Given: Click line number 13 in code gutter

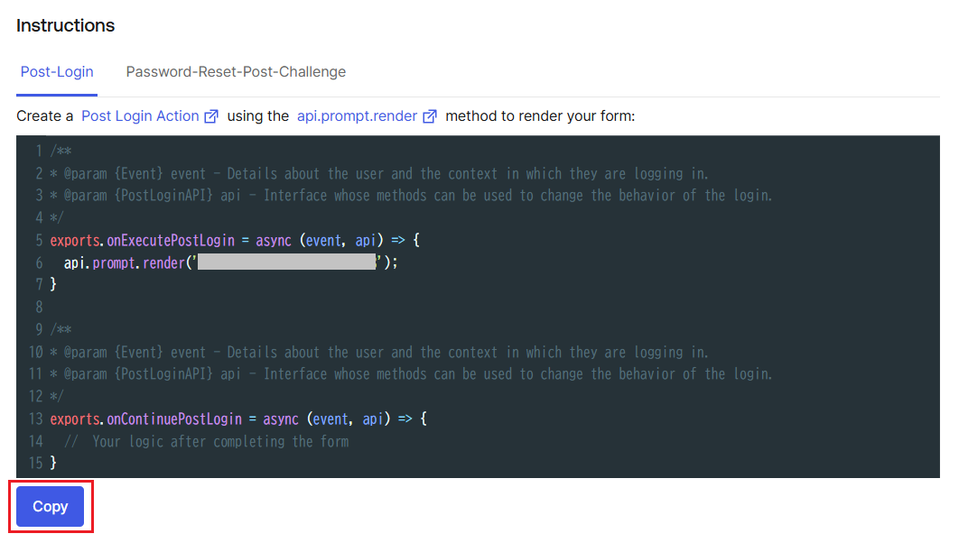Looking at the screenshot, I should pyautogui.click(x=36, y=419).
